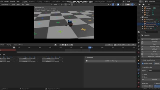The height and width of the screenshot is (90, 160).
Task: Expand the Camera row in outliner
Action: tap(142, 8)
